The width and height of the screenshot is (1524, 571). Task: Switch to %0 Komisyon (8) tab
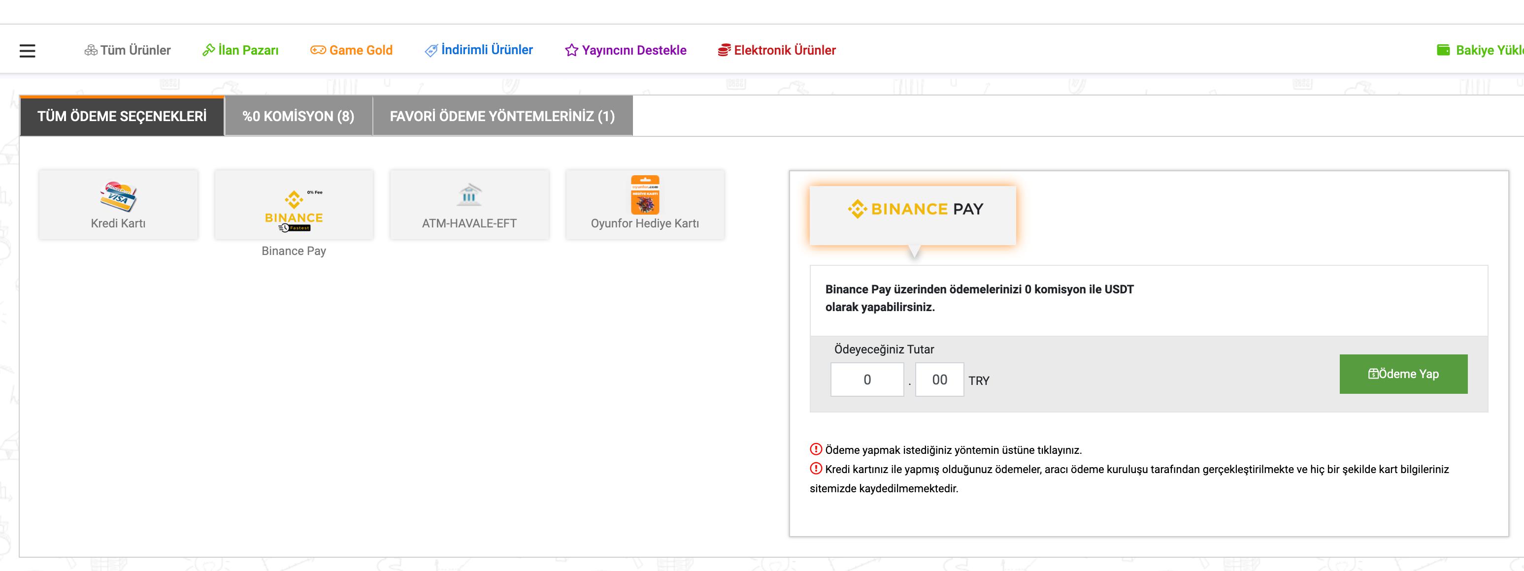tap(298, 116)
